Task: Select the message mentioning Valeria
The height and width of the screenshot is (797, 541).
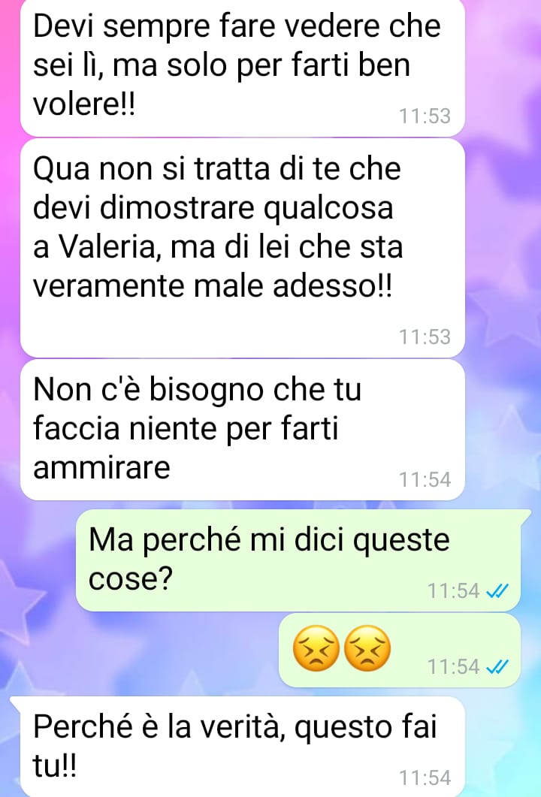Action: point(243,248)
